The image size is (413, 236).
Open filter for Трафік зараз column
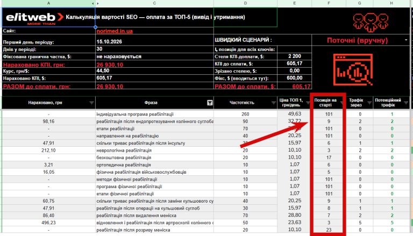click(x=369, y=103)
